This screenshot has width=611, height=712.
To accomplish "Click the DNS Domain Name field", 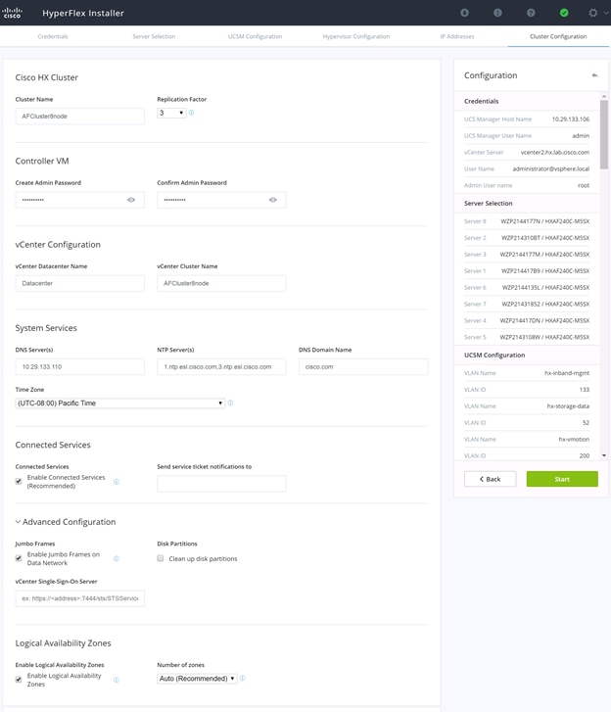I will [x=363, y=367].
